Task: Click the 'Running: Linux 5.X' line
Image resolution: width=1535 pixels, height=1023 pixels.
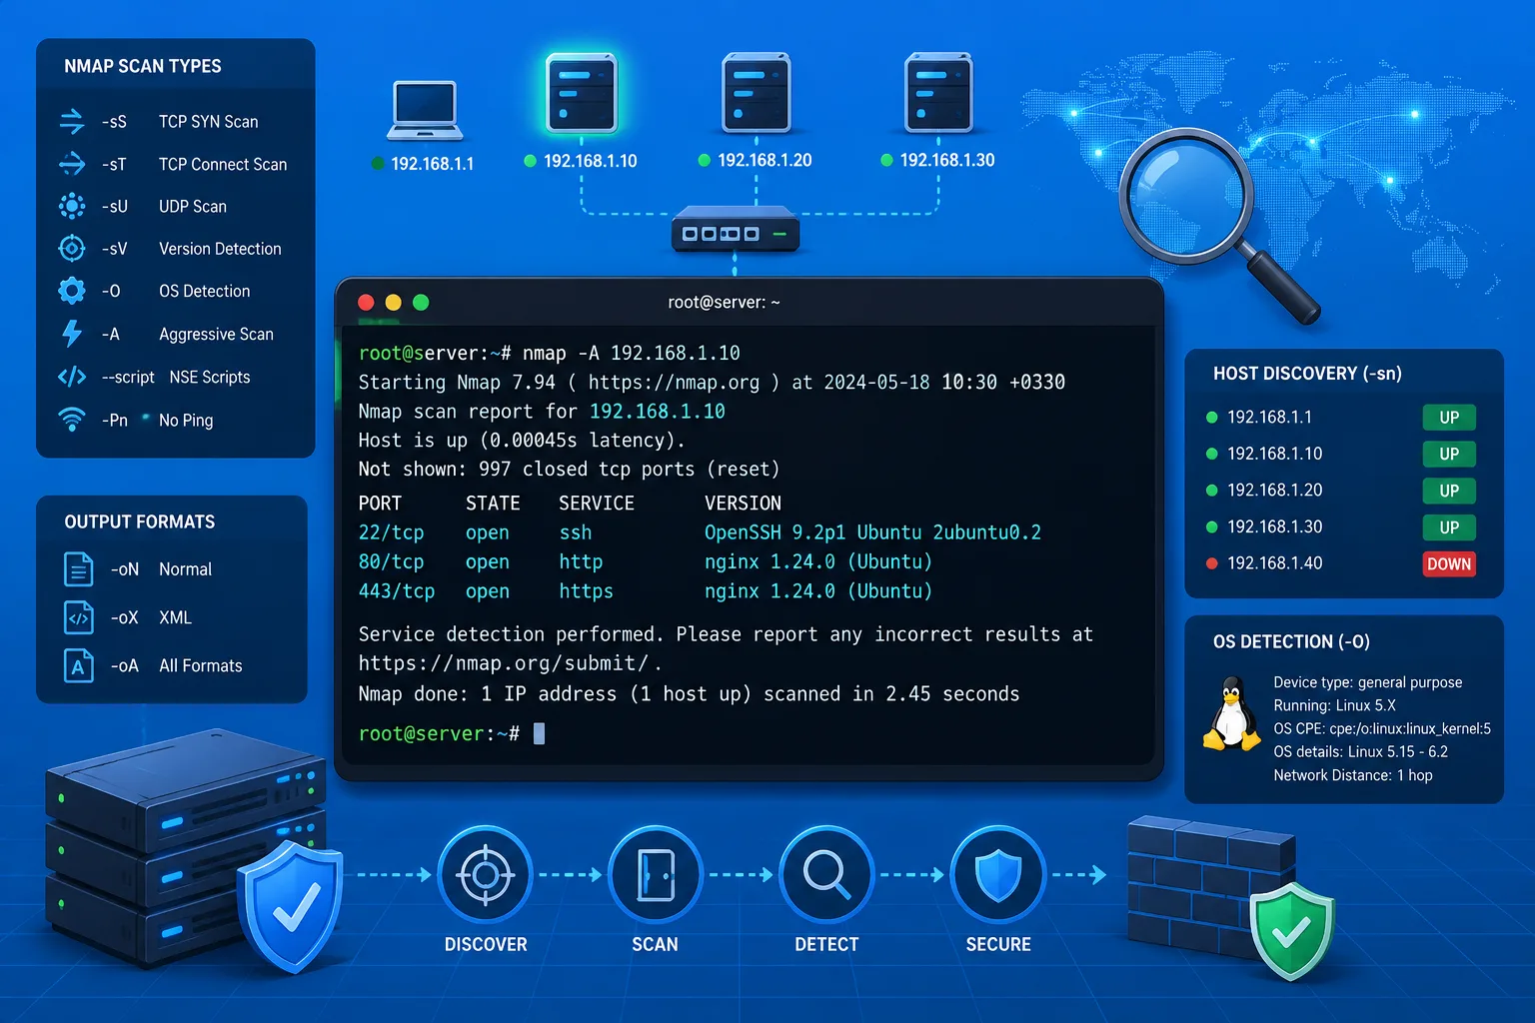Action: click(1335, 705)
